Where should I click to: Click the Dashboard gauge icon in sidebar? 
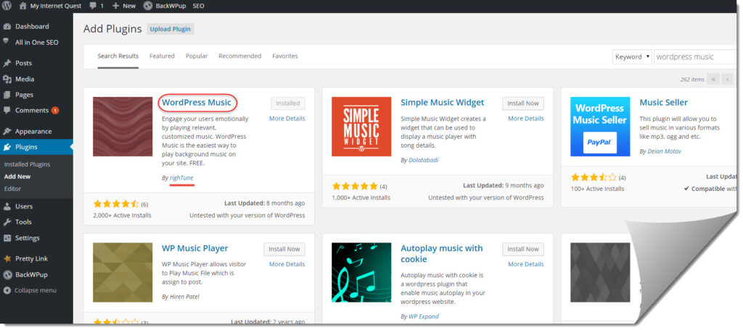point(7,27)
